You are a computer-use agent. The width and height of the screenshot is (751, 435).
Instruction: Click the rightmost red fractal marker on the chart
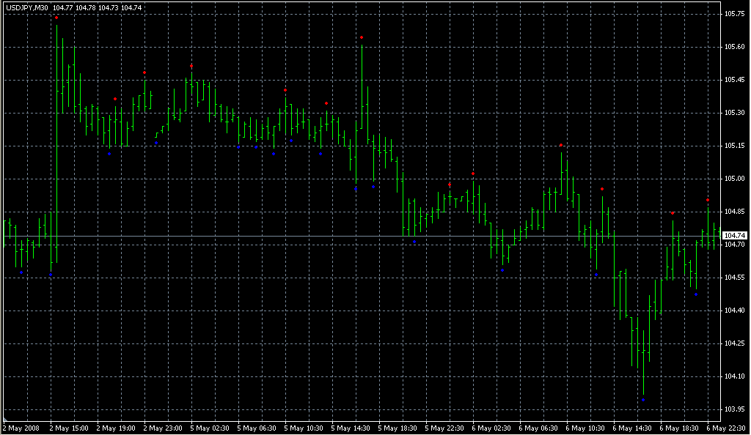click(x=708, y=200)
